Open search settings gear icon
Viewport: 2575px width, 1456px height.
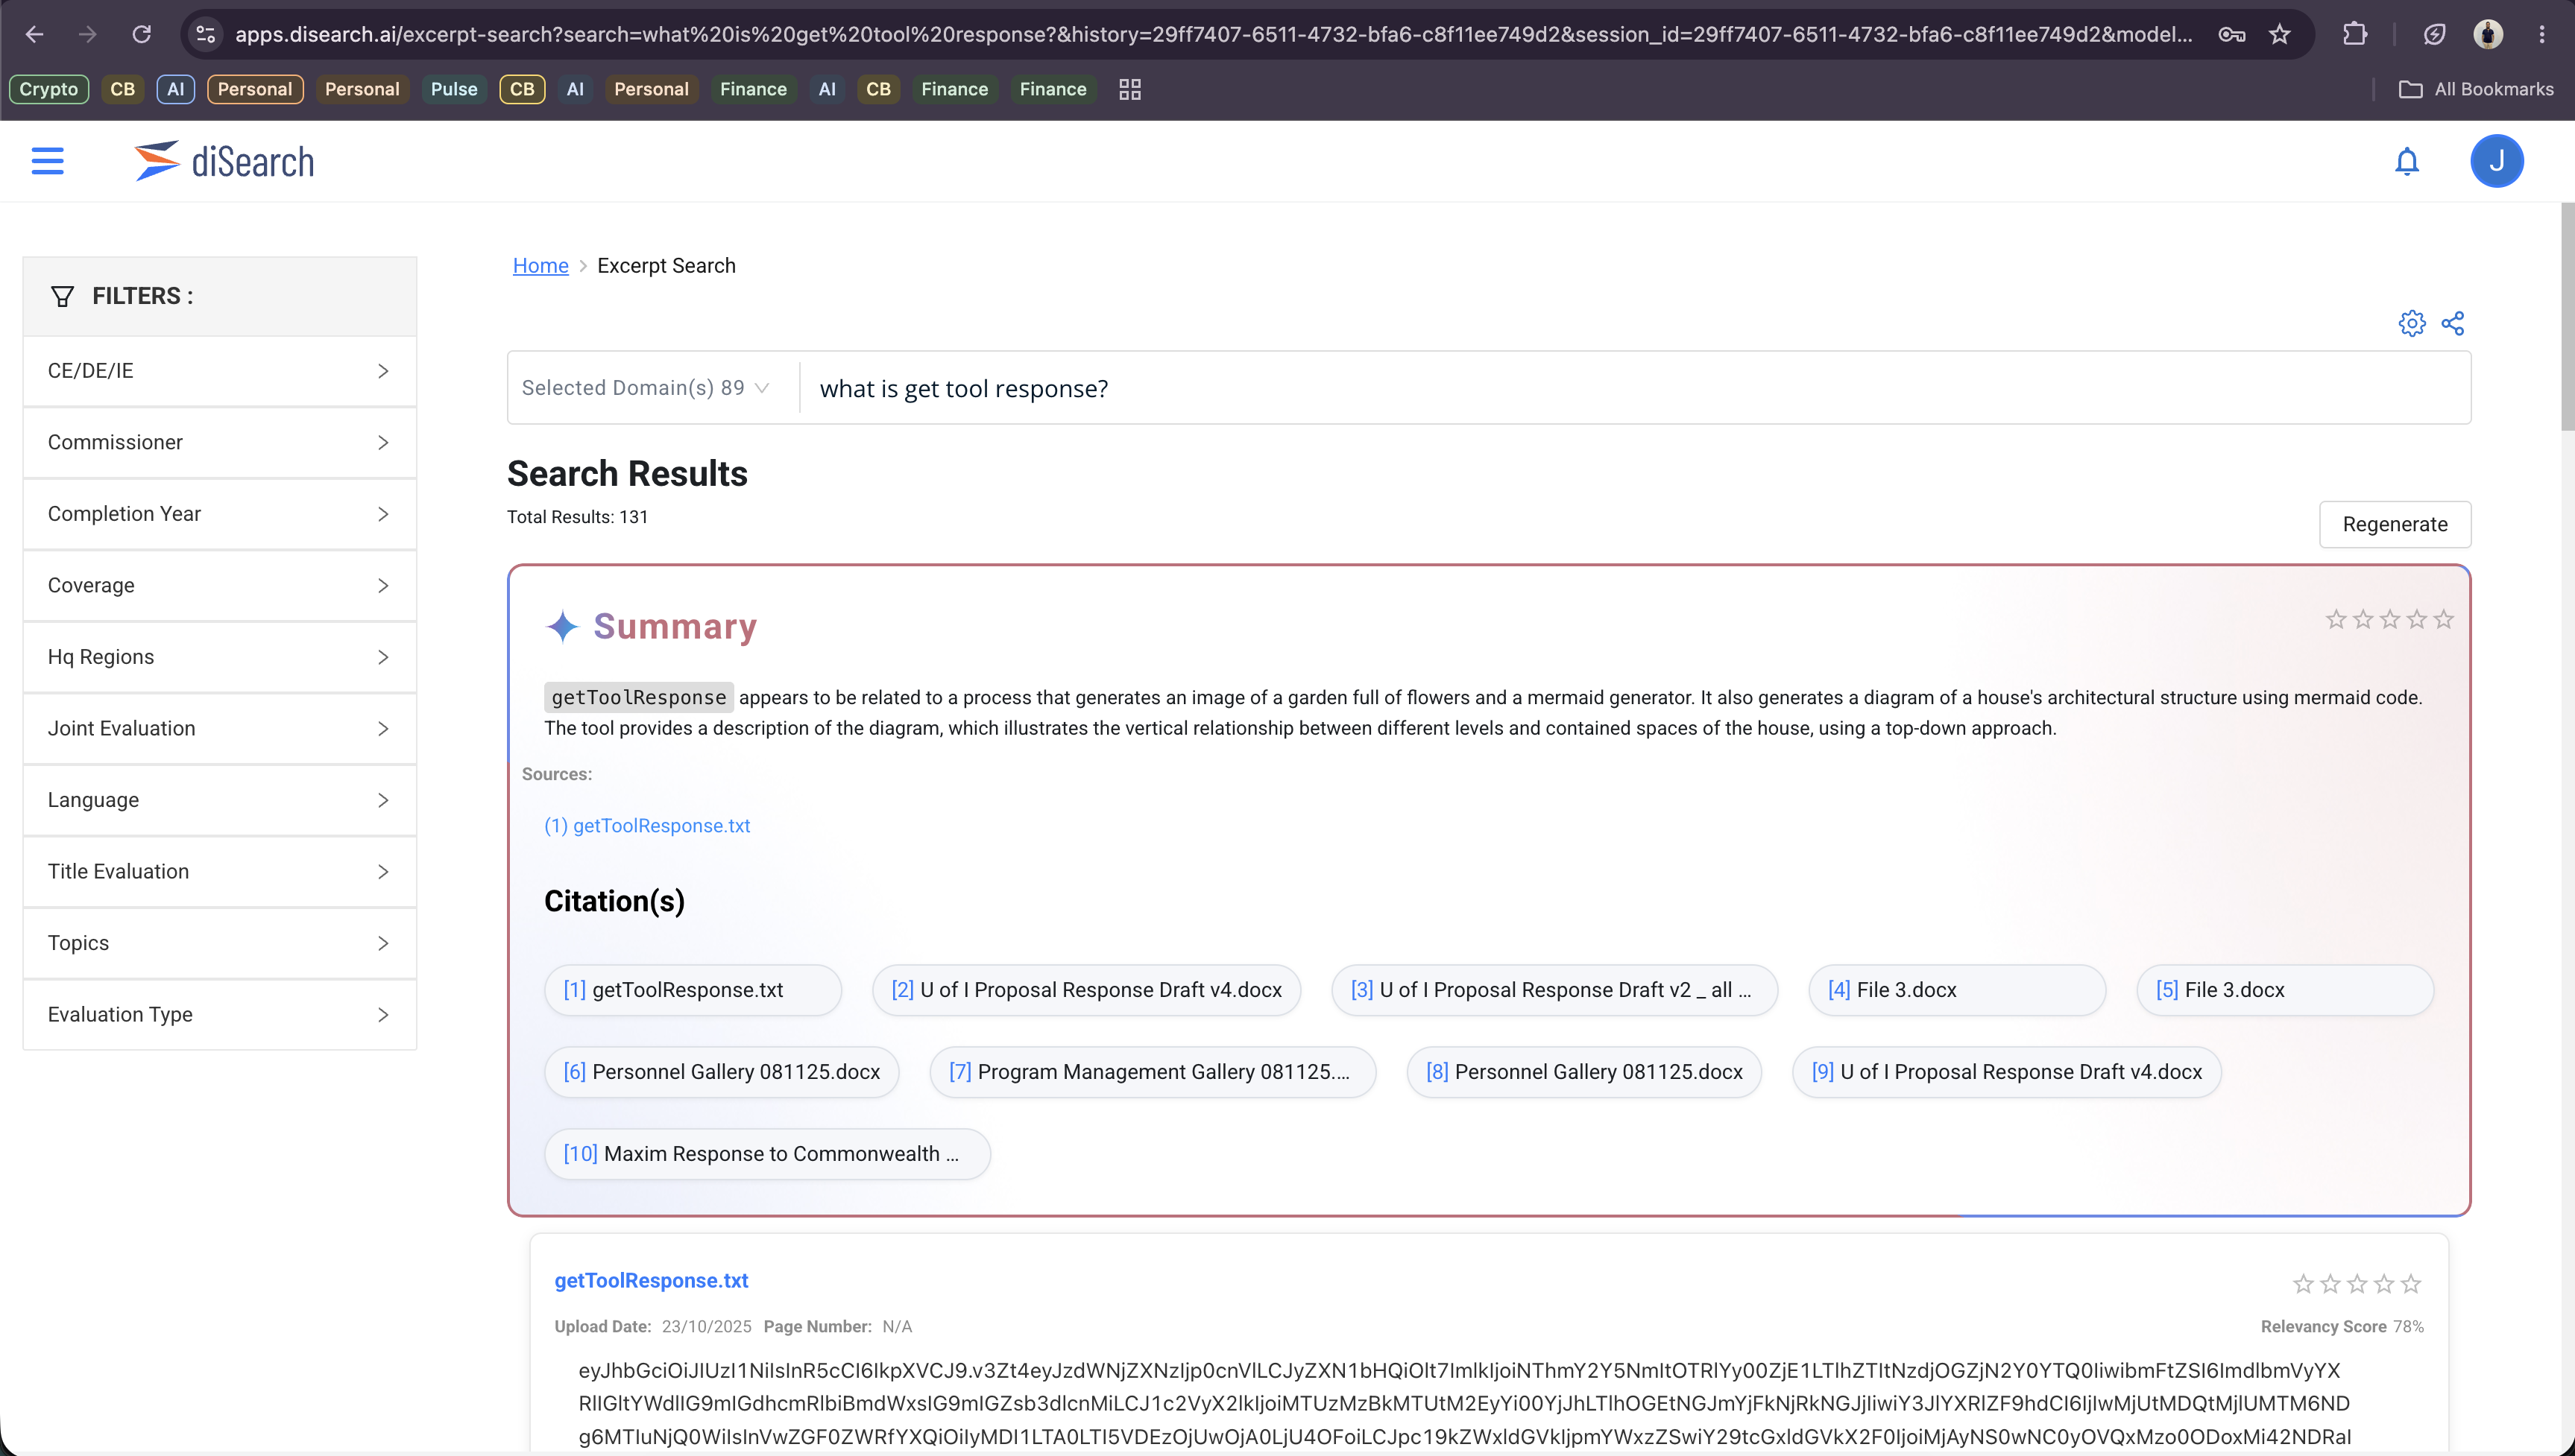2412,323
